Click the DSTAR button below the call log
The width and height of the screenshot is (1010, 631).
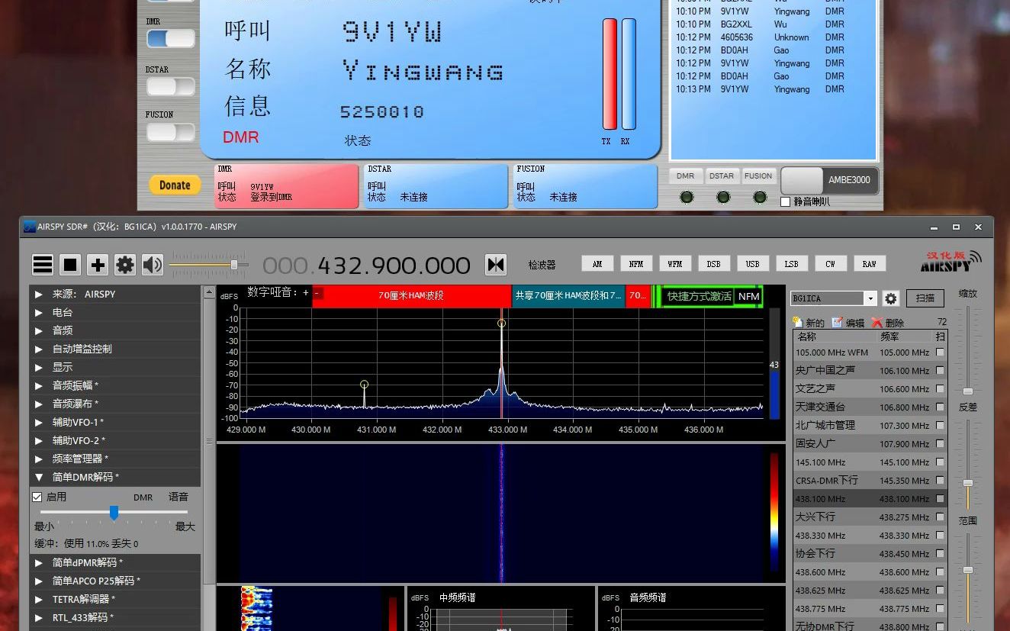point(722,175)
